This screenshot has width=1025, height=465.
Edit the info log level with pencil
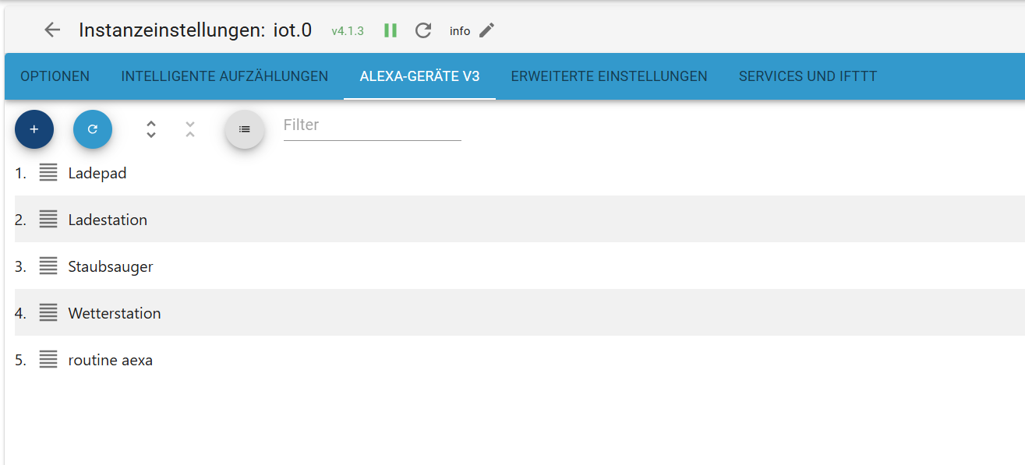pyautogui.click(x=487, y=30)
